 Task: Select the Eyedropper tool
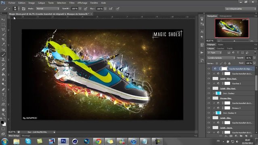tap(3, 44)
